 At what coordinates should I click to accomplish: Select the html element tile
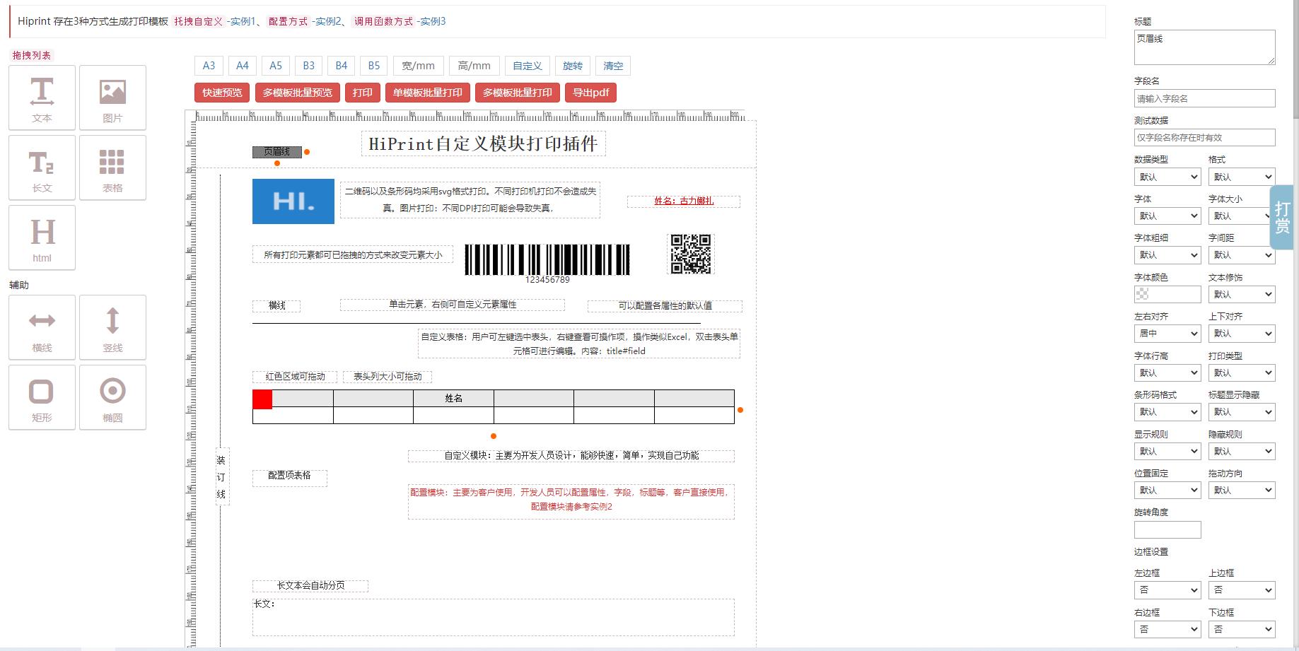(42, 237)
